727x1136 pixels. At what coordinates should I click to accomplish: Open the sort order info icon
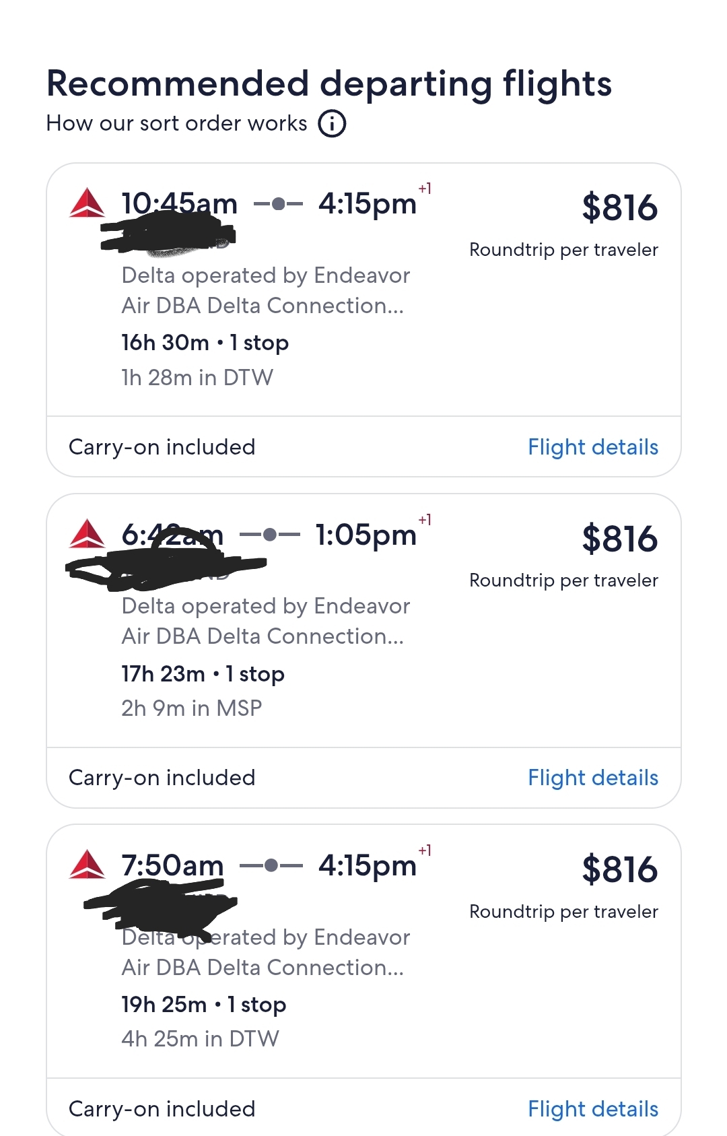pyautogui.click(x=332, y=124)
